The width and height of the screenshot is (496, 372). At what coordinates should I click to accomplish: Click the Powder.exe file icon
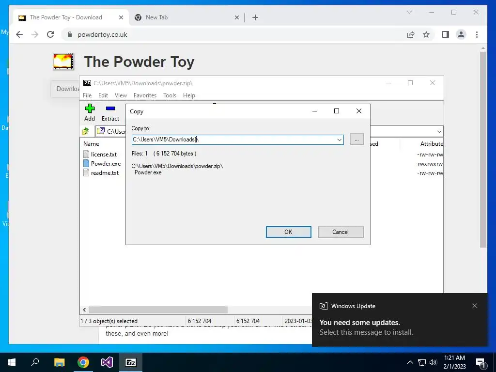point(86,163)
